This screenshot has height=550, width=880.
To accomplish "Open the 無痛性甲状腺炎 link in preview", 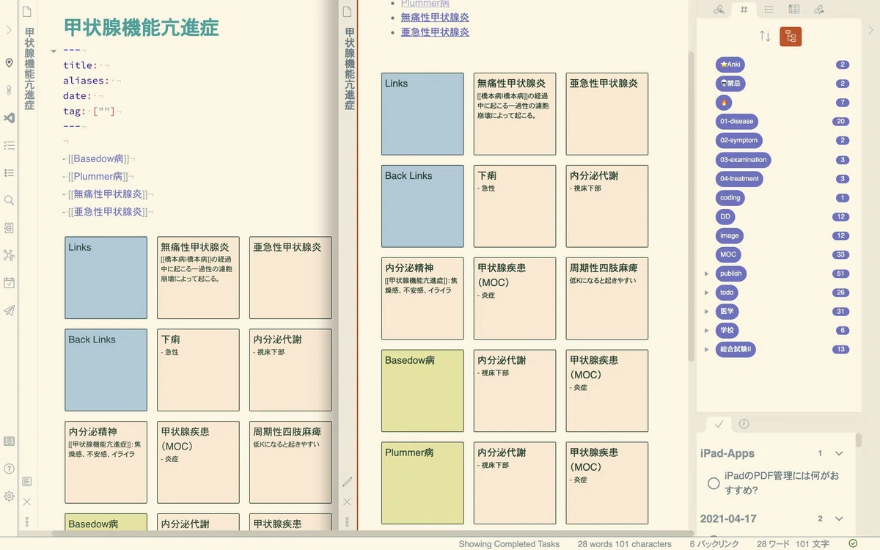I will pos(435,18).
